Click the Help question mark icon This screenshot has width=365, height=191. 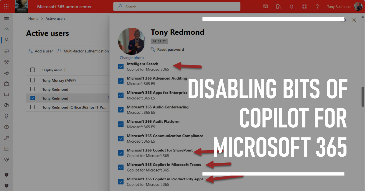tap(317, 6)
